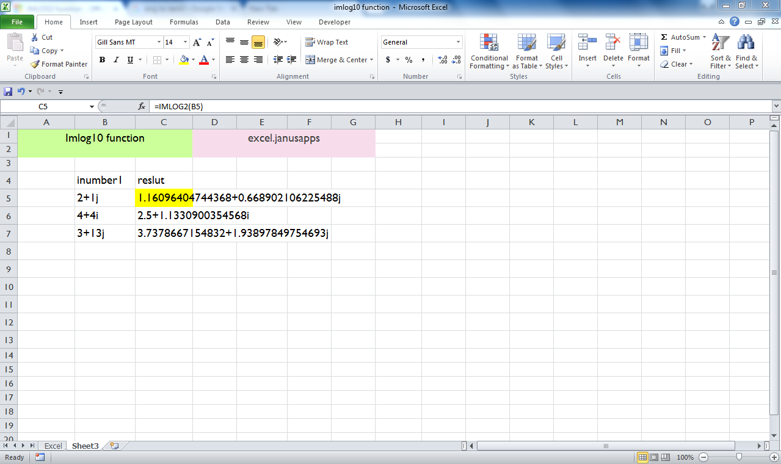781x464 pixels.
Task: Apply yellow Fill Color bucket
Action: [184, 60]
